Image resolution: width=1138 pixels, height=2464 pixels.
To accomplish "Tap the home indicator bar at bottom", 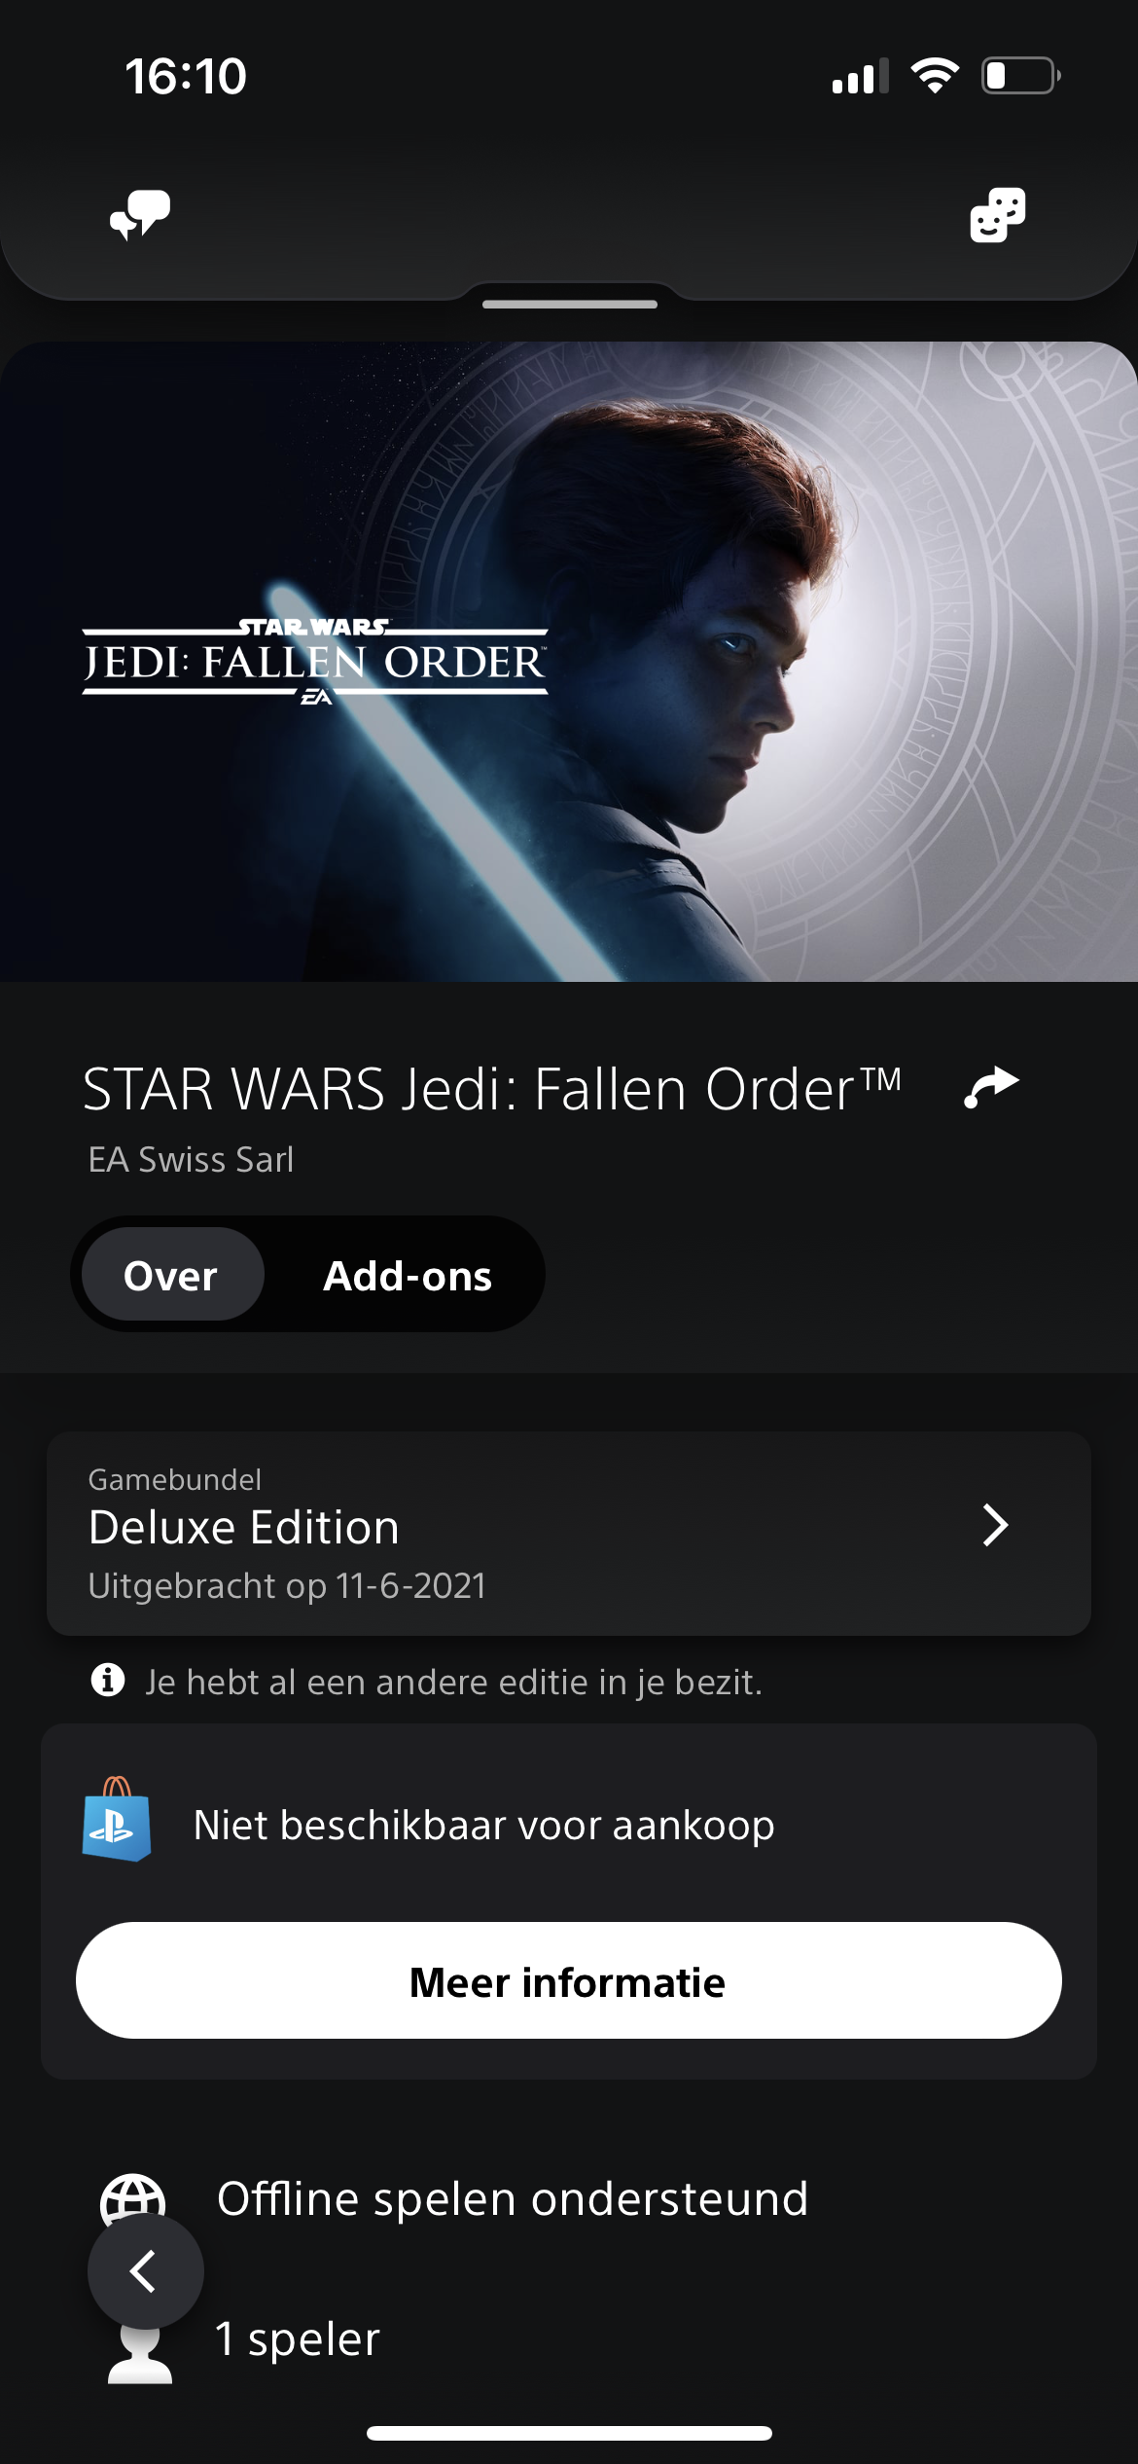I will point(569,2433).
